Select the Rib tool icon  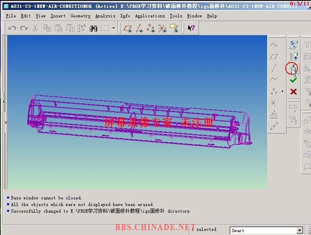click(x=307, y=69)
